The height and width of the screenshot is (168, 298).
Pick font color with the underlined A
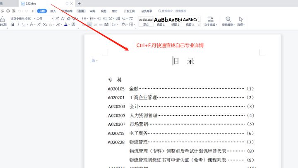66,24
